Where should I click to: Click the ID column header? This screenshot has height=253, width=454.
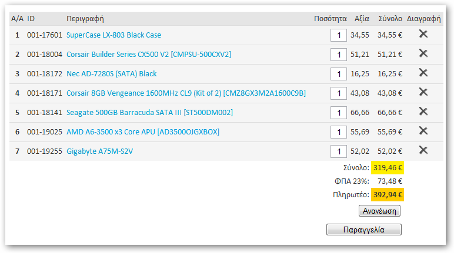(x=31, y=19)
